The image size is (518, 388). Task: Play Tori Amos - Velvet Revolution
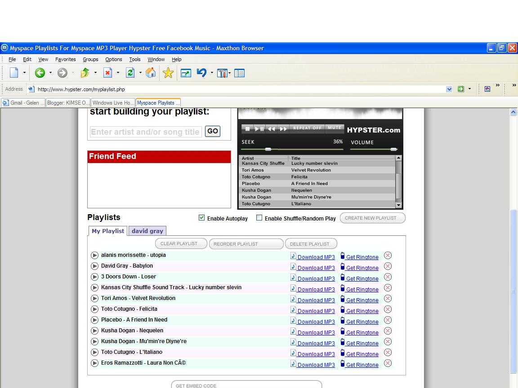(x=94, y=298)
